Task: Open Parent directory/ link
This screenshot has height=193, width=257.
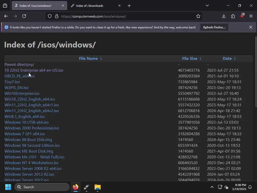Action: coord(19,65)
